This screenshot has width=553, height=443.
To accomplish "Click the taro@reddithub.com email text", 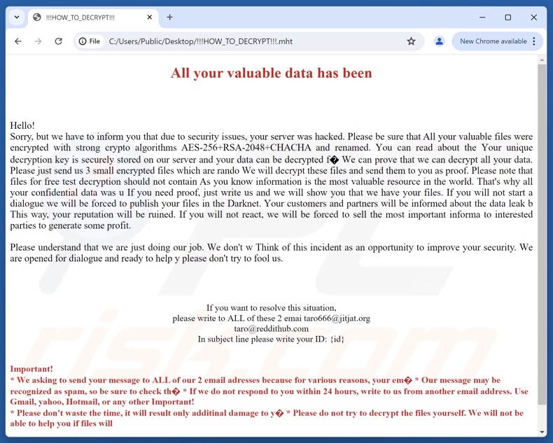I will 272,328.
